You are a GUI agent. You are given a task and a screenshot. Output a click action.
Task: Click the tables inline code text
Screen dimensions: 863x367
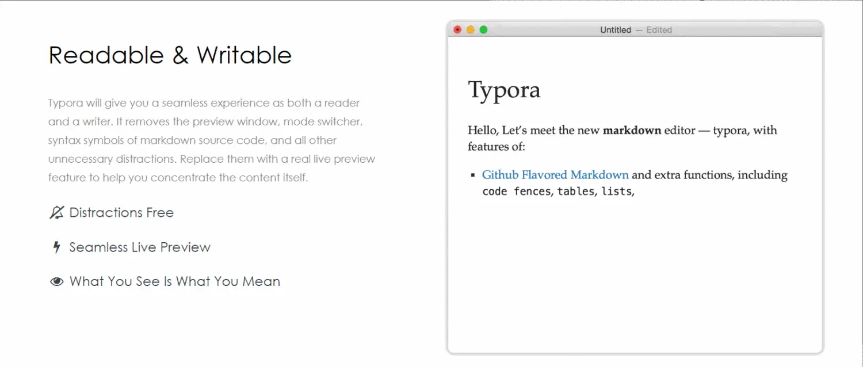[575, 191]
